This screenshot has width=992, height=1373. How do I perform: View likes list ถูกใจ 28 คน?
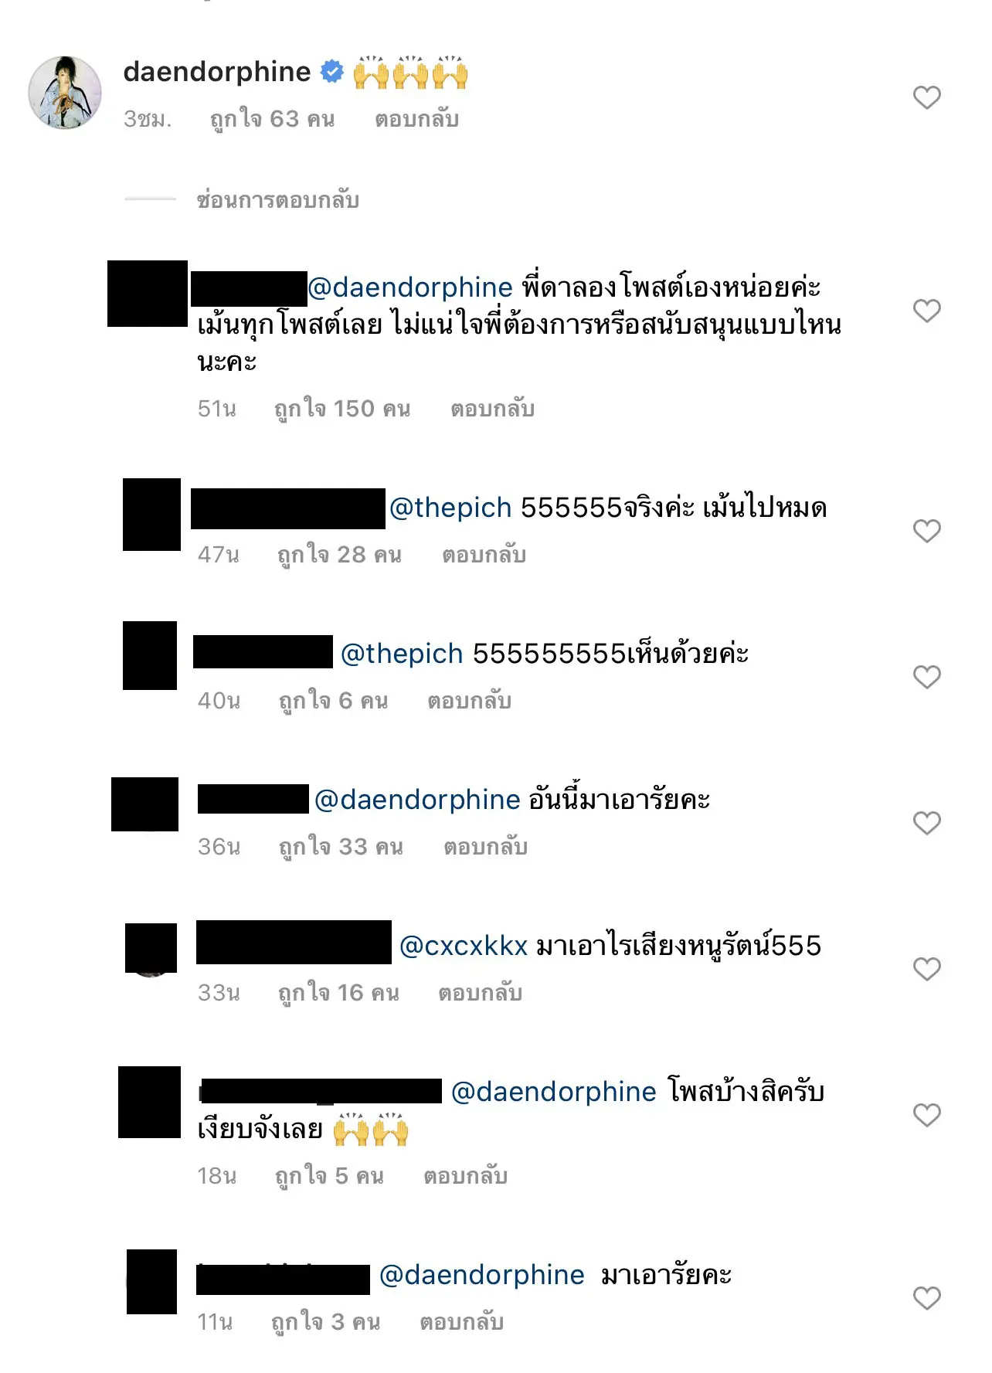[339, 555]
